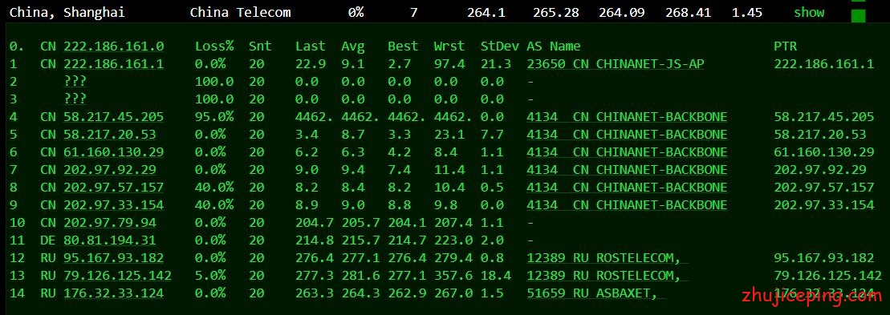Open IP link 176.32.33.124 in hop 14

(113, 293)
